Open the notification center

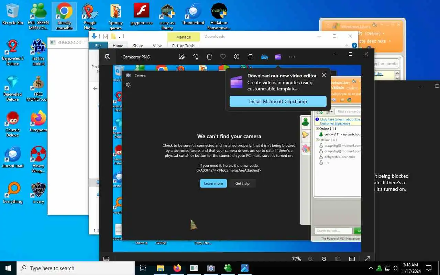[x=429, y=268]
